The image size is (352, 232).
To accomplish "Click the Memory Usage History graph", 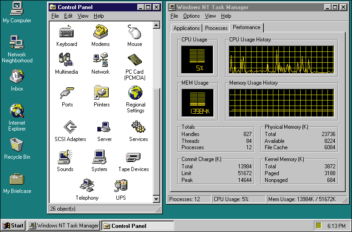I will click(x=282, y=103).
